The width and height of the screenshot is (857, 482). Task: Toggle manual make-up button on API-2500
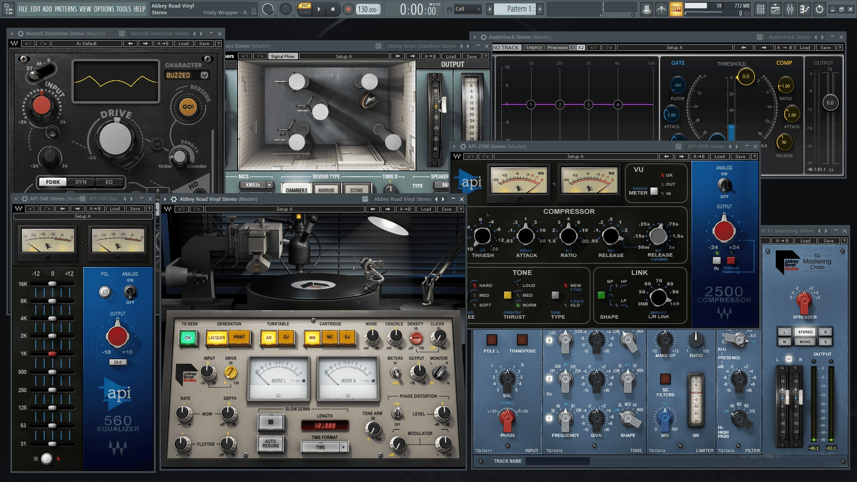[x=731, y=261]
